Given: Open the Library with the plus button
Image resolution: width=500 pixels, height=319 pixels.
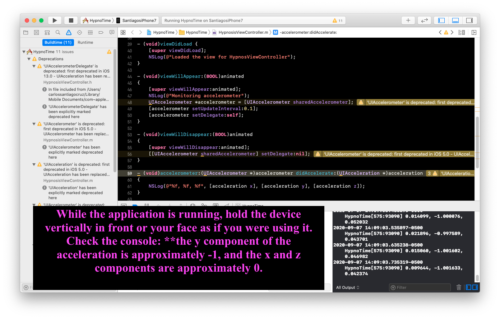Looking at the screenshot, I should tap(408, 20).
